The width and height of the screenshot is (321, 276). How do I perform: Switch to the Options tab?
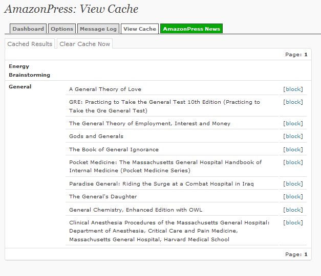coord(62,29)
